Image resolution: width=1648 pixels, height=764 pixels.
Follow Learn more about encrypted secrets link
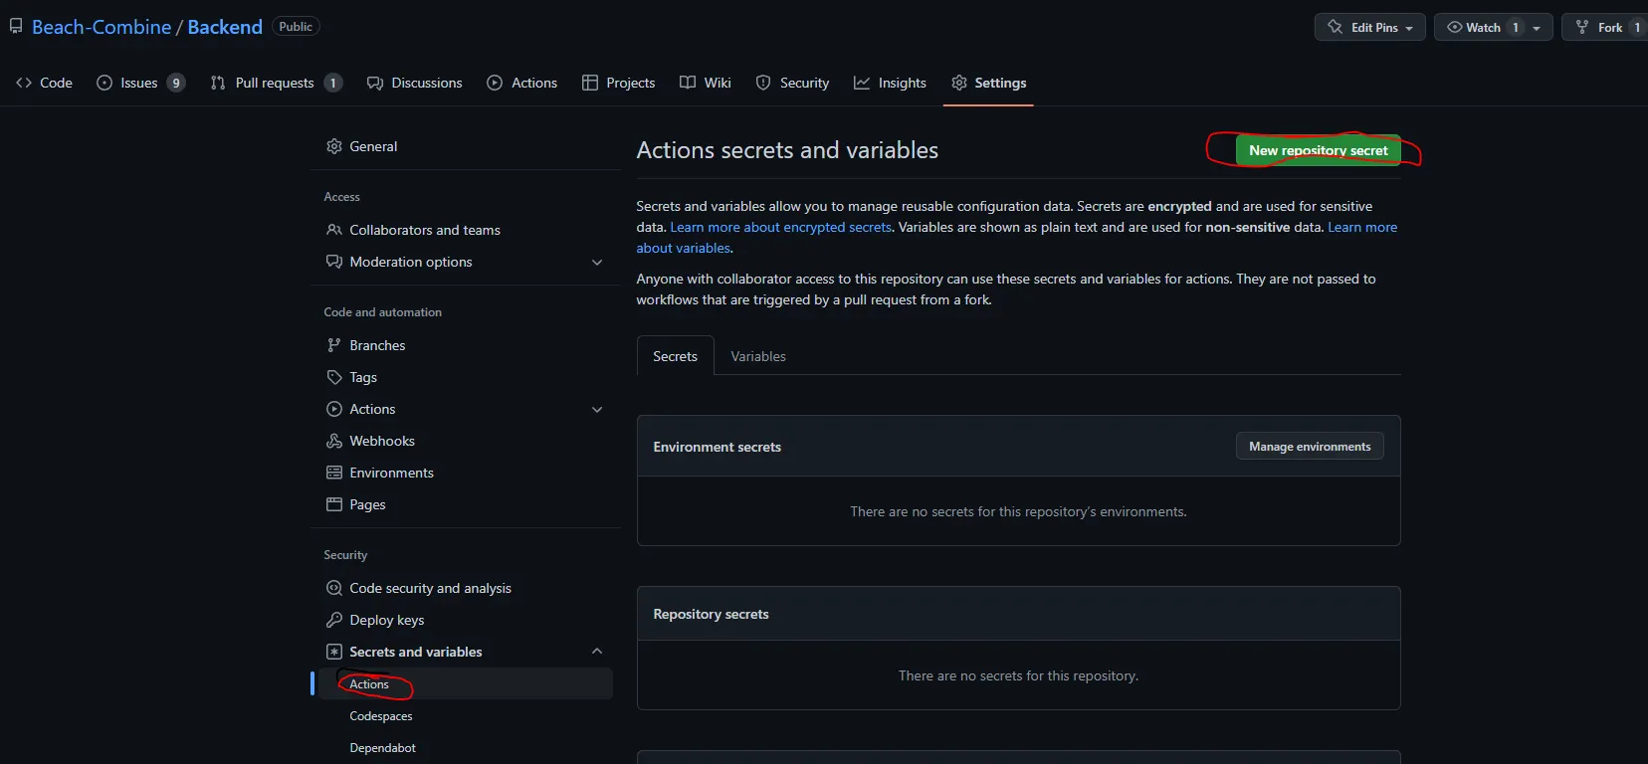click(780, 227)
